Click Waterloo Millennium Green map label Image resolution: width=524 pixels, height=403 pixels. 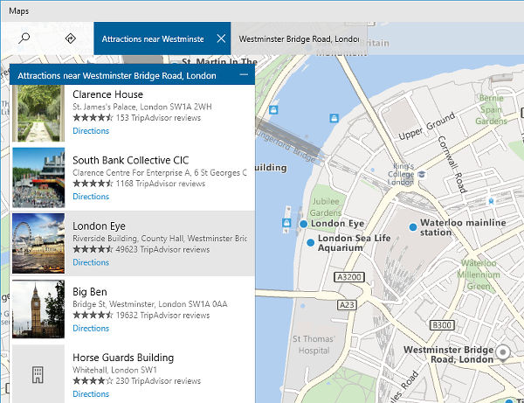click(479, 274)
